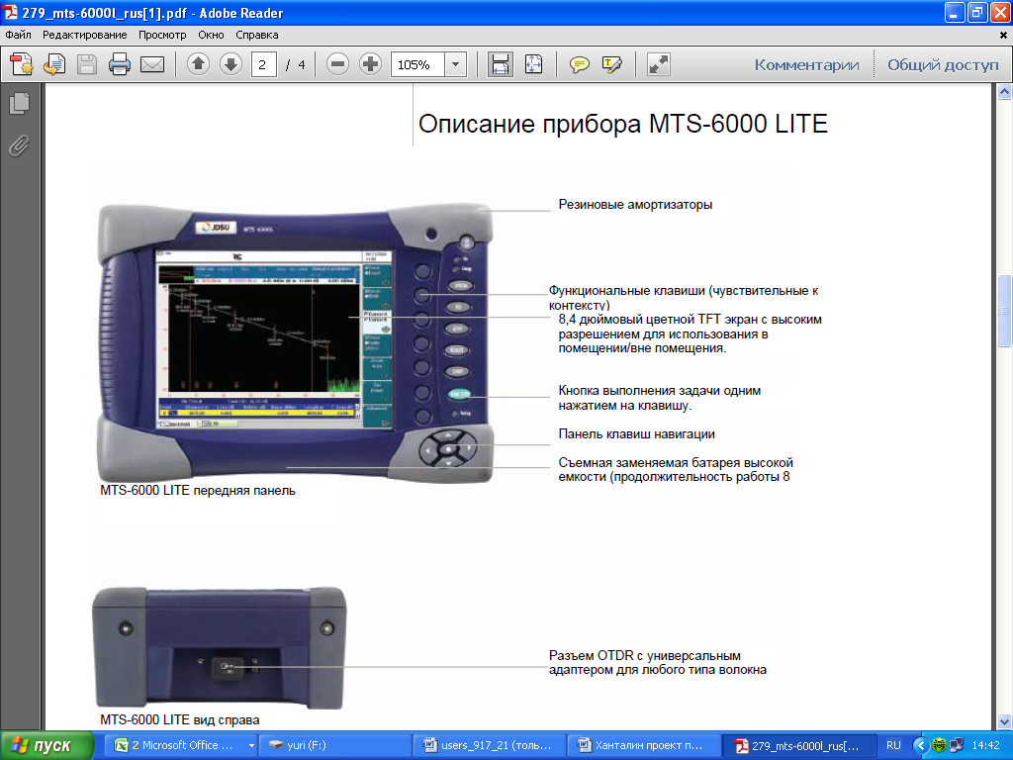Image resolution: width=1013 pixels, height=760 pixels.
Task: Click the zoom out minus button
Action: coord(337,64)
